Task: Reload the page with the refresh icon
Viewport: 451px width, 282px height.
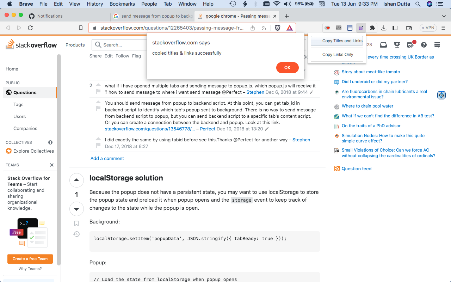Action: (30, 28)
